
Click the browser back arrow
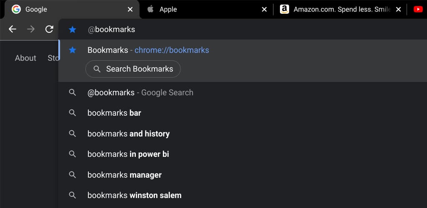12,29
